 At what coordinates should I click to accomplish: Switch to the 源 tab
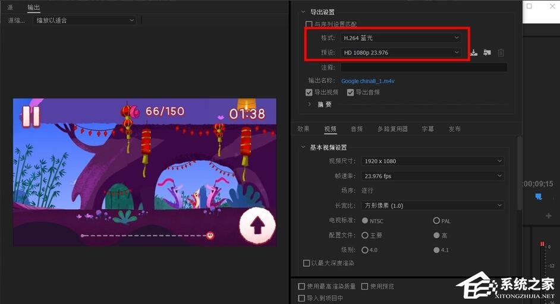pos(10,8)
